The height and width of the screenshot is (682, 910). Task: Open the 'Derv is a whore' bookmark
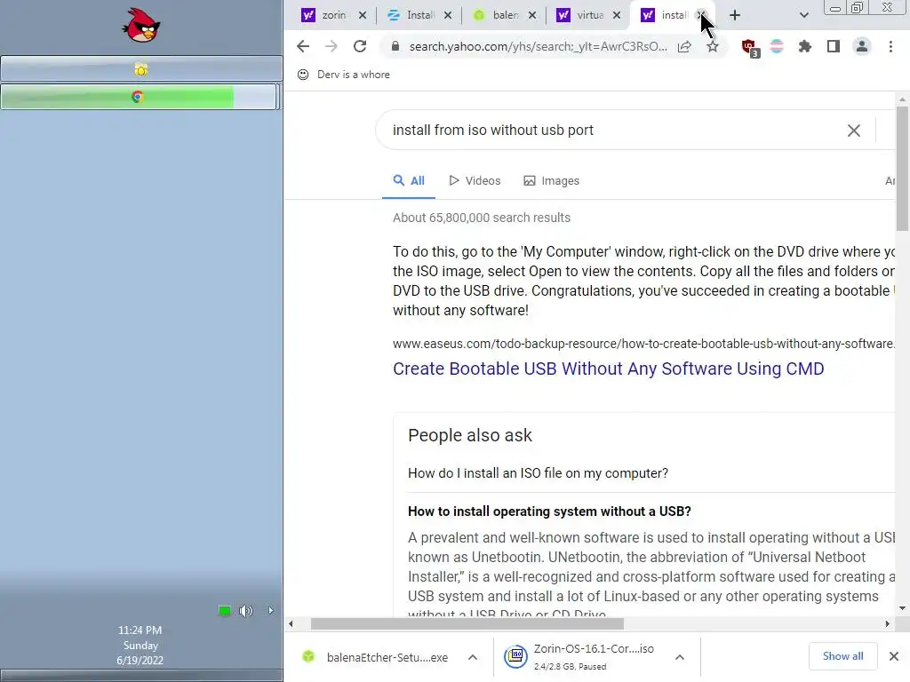pyautogui.click(x=344, y=75)
